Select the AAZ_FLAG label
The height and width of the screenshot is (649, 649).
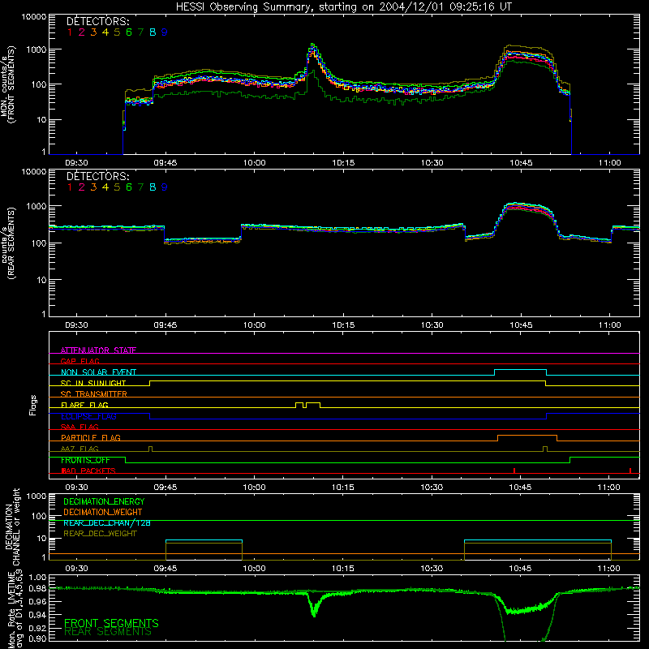pyautogui.click(x=80, y=449)
